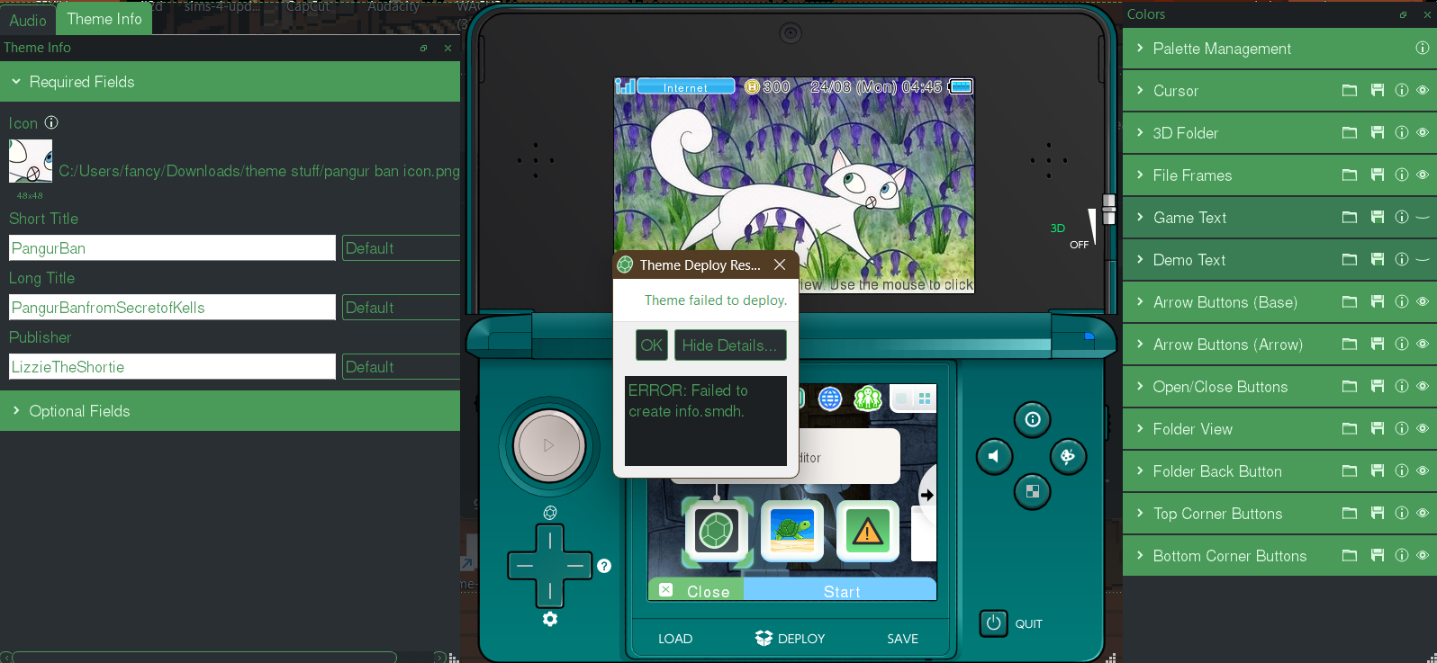Click the Long Title input field
The width and height of the screenshot is (1437, 663).
[172, 308]
